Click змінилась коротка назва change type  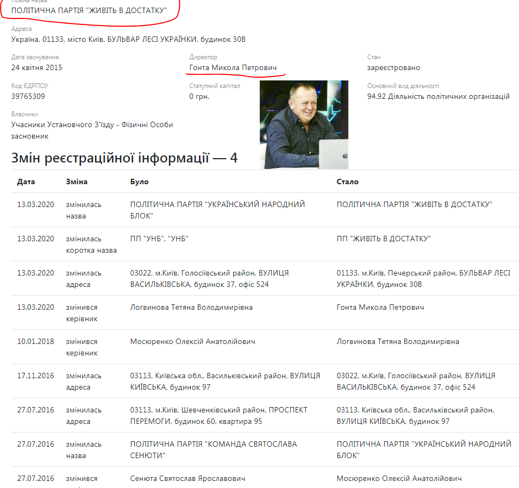point(91,245)
